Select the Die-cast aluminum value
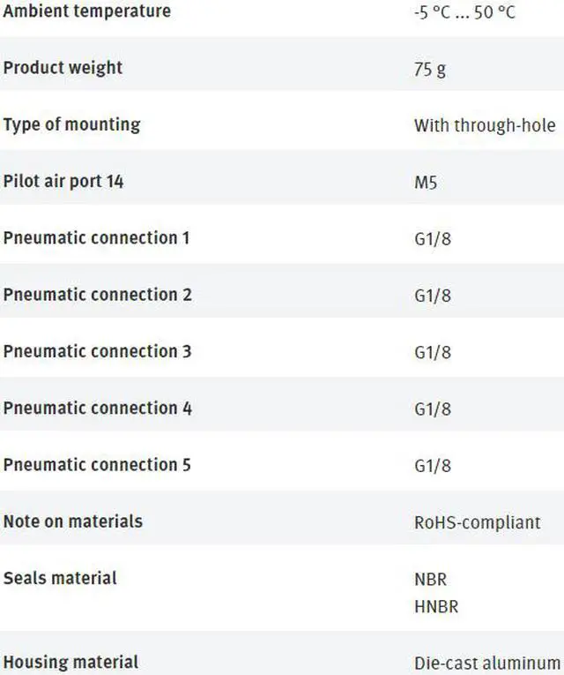Image resolution: width=564 pixels, height=675 pixels. click(487, 664)
